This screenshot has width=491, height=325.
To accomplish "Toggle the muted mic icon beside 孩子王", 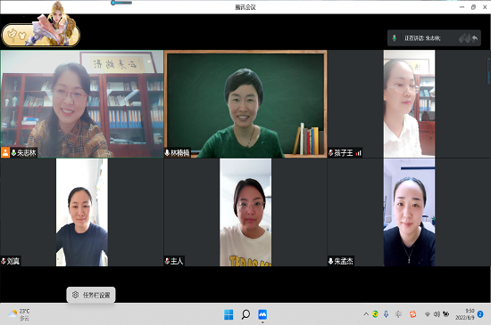I will [x=330, y=152].
